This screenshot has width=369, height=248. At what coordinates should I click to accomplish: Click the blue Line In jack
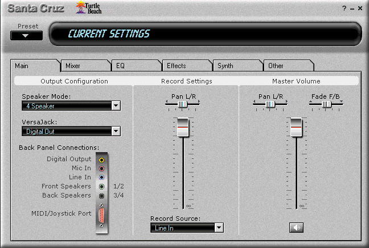tap(101, 177)
